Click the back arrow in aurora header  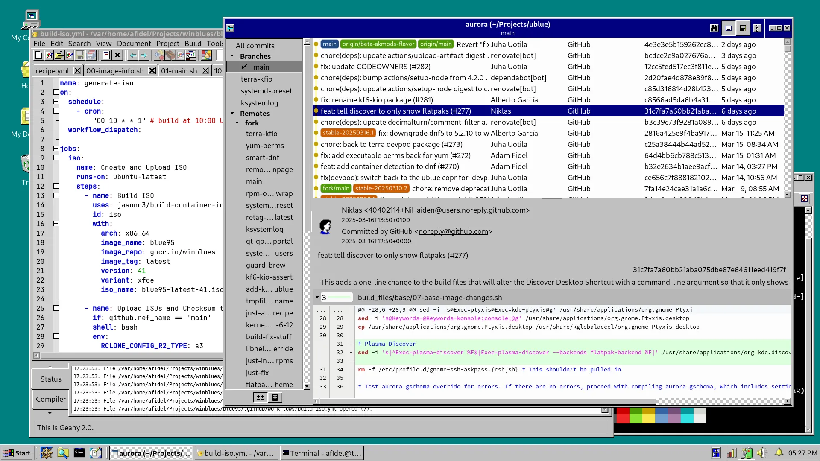[230, 28]
